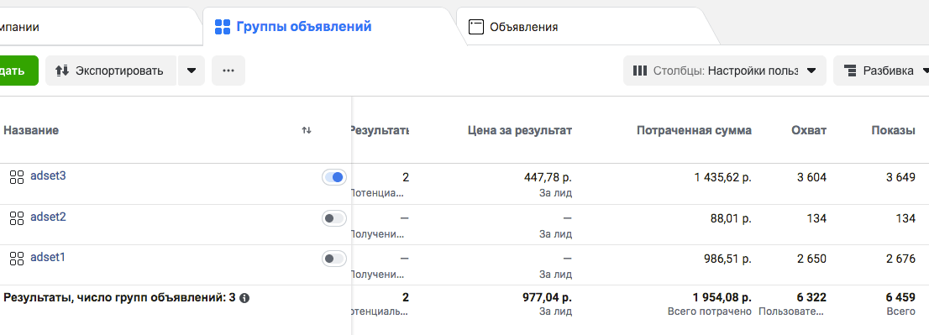Click the 447,78 р. cost value
This screenshot has height=335, width=929.
tap(548, 177)
